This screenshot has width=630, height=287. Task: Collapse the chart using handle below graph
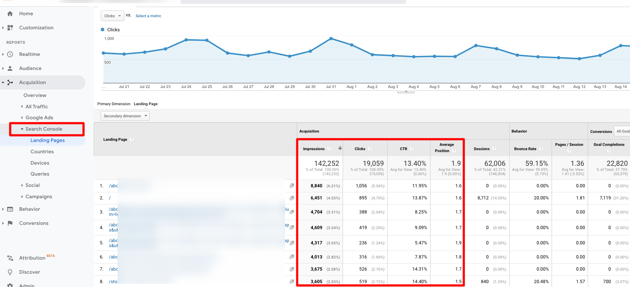point(406,92)
